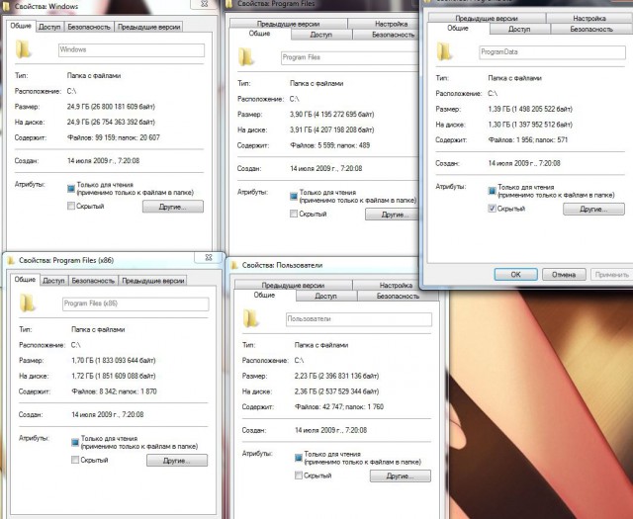Click on-disk value '2,36 ГБ (2 537 529 344 байт)'
Screen dimensions: 633x519
(336, 391)
